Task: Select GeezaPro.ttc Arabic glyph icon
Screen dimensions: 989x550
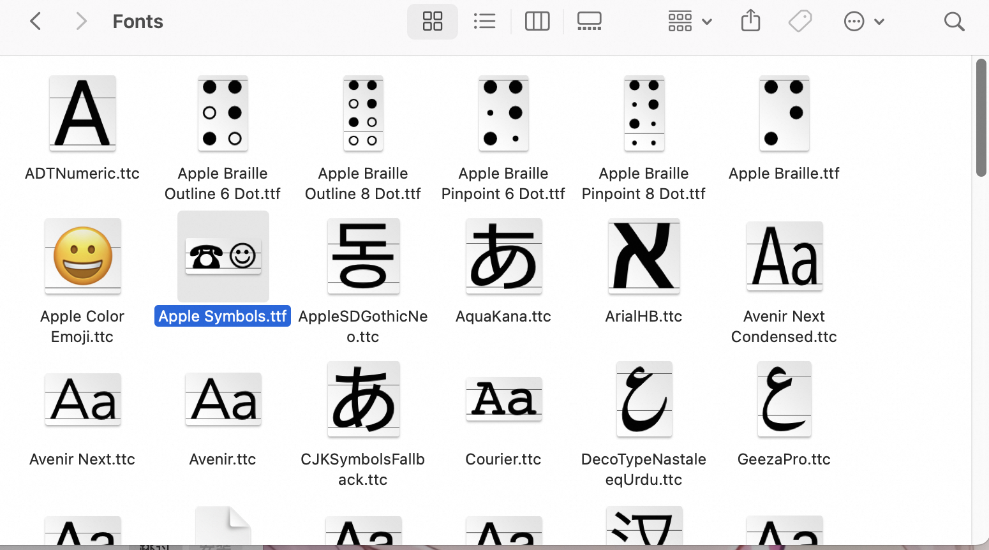Action: (784, 399)
